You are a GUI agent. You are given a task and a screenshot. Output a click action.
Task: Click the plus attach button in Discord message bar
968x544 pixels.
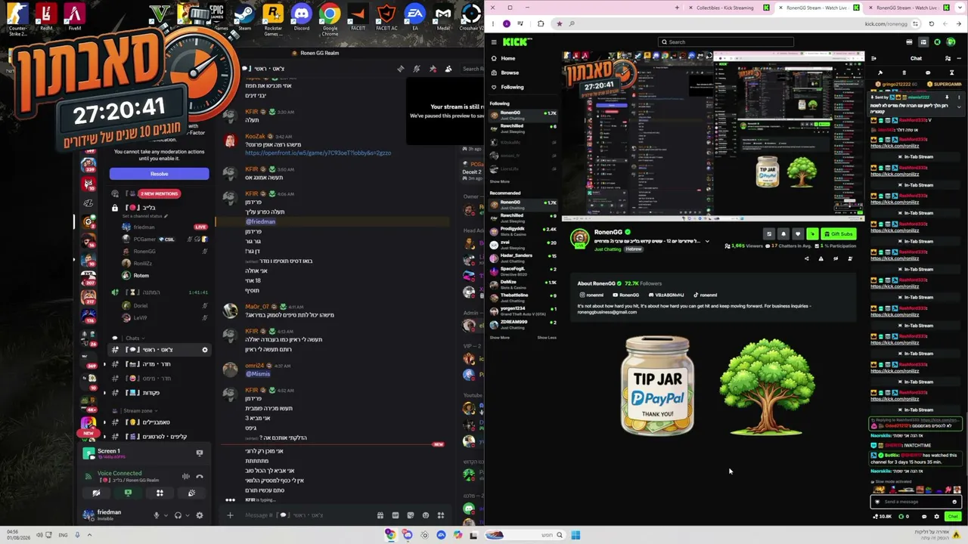[x=230, y=515]
